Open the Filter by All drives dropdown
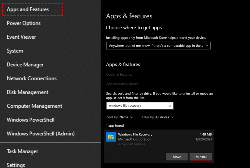 click(x=158, y=117)
